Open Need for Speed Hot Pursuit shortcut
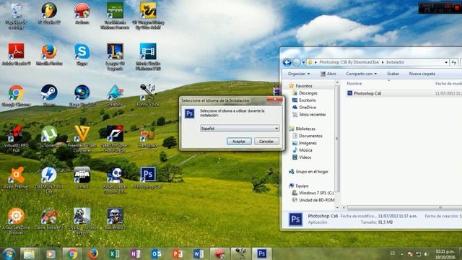Viewport: 462px width, 260px height. coord(115,139)
